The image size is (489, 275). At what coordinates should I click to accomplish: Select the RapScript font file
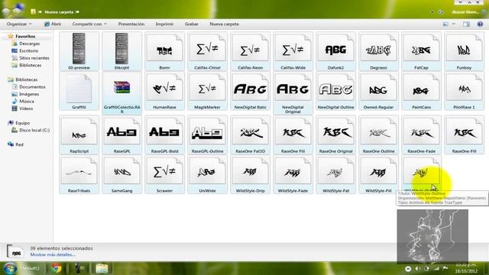coord(79,134)
